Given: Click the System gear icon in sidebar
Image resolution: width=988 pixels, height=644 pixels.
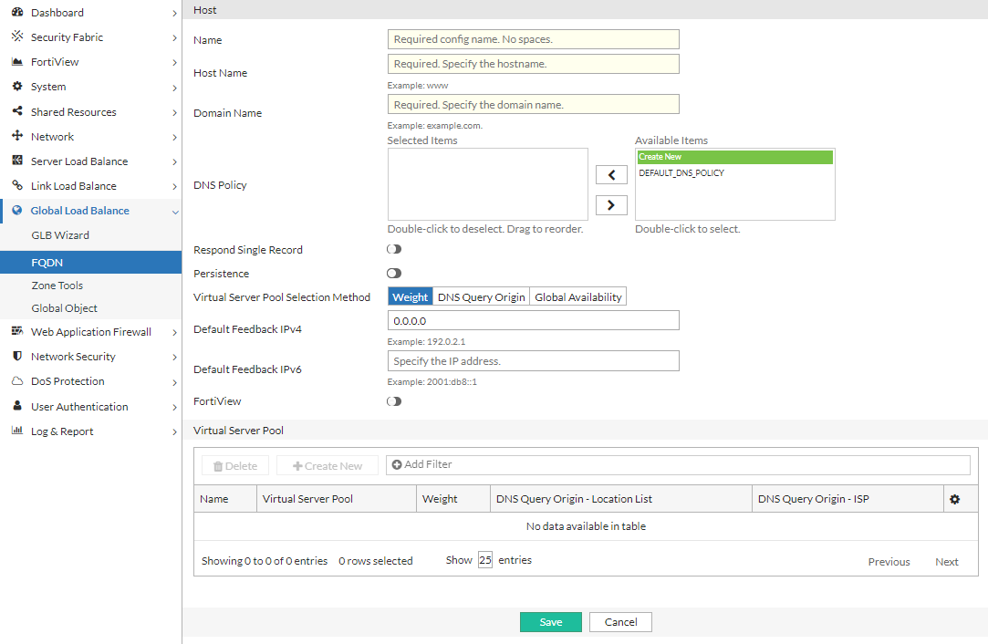Looking at the screenshot, I should (x=16, y=87).
